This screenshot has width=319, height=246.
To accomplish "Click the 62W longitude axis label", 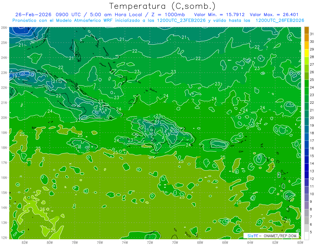I will click(275, 242).
